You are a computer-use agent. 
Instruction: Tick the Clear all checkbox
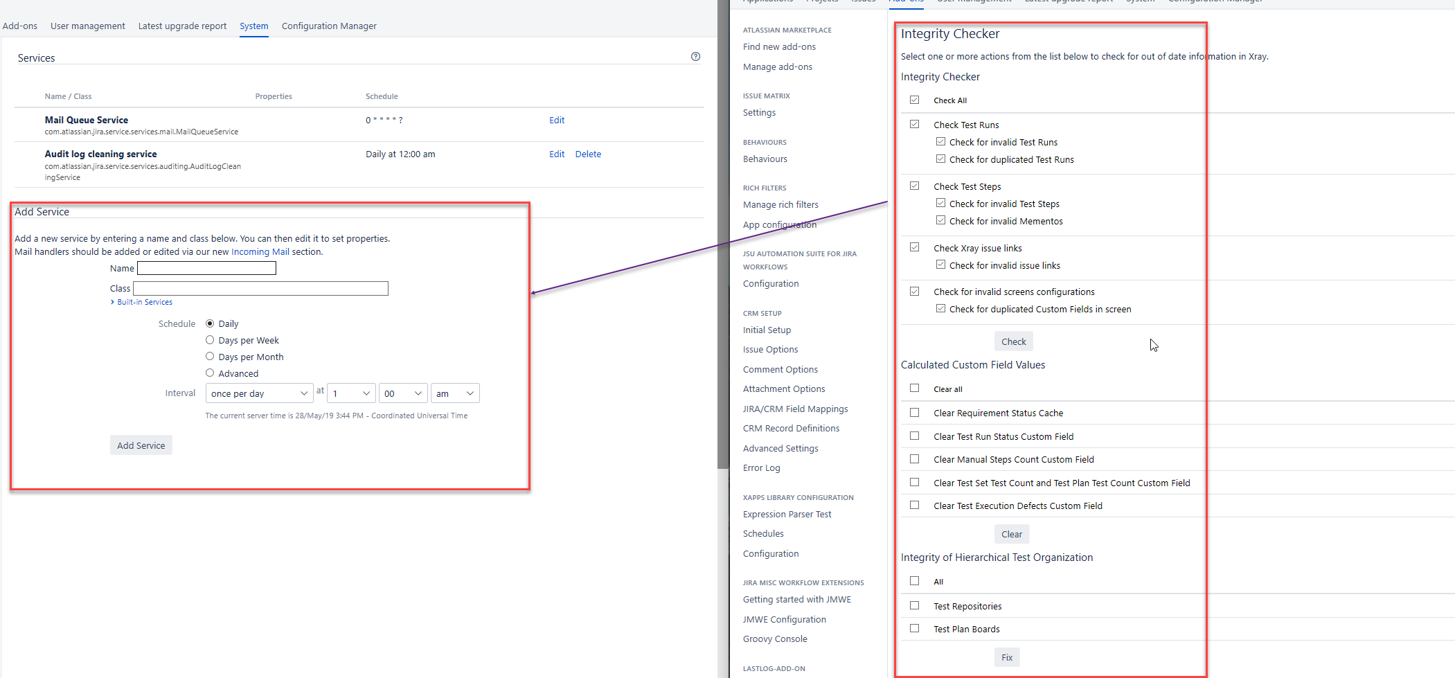click(x=915, y=389)
